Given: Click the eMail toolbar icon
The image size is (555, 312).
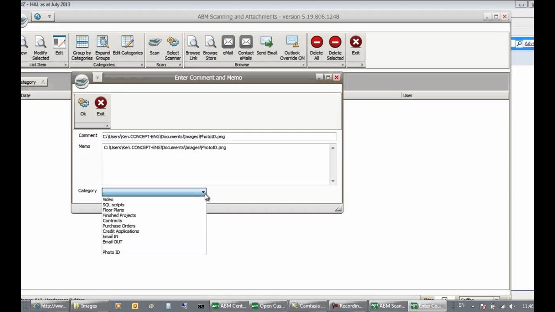Looking at the screenshot, I should [x=228, y=45].
